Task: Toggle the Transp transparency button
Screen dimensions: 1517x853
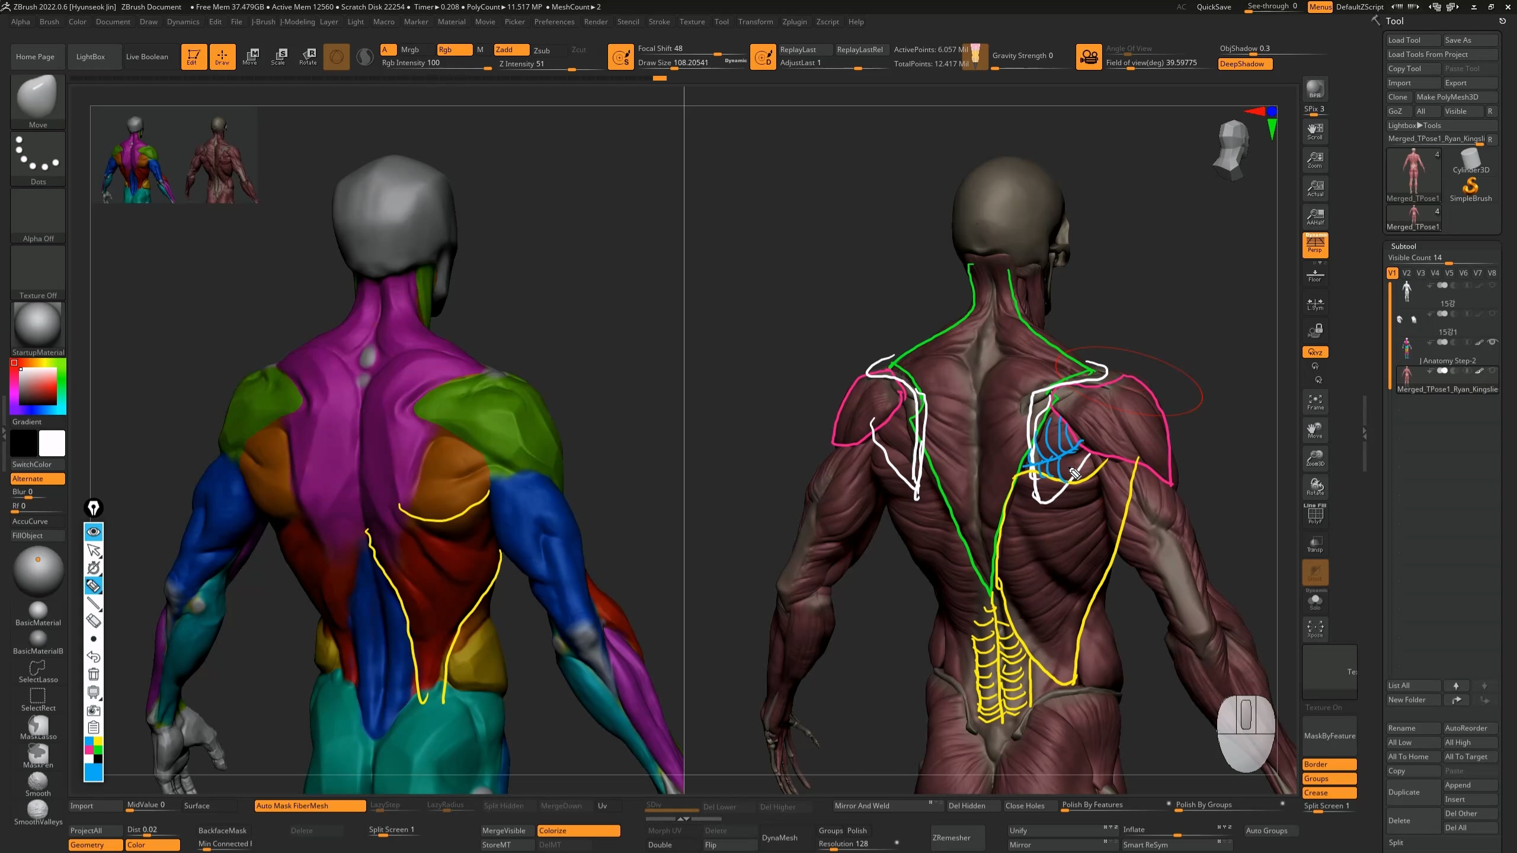Action: (1315, 544)
